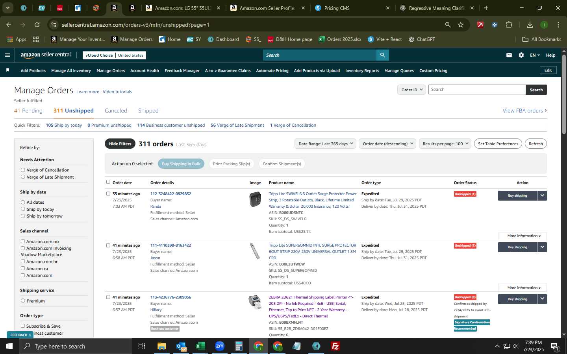Image resolution: width=567 pixels, height=354 pixels.
Task: Open FileZilla from the taskbar
Action: point(335,346)
